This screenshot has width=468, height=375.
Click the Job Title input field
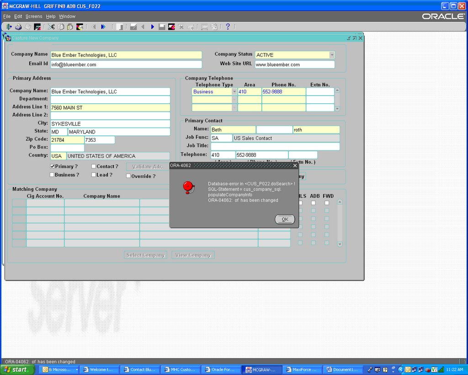(x=275, y=146)
